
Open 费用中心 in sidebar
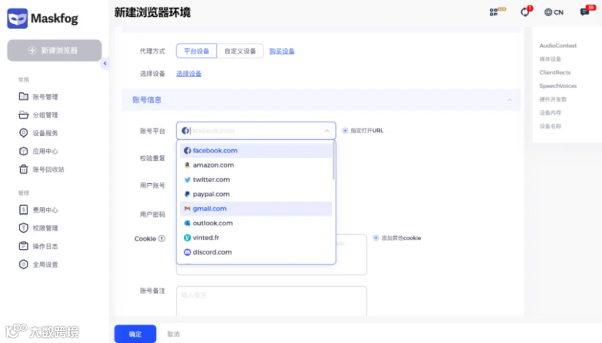[39, 210]
